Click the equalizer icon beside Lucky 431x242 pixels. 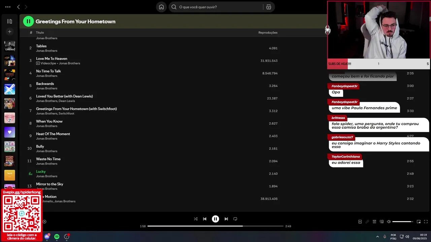pos(30,174)
